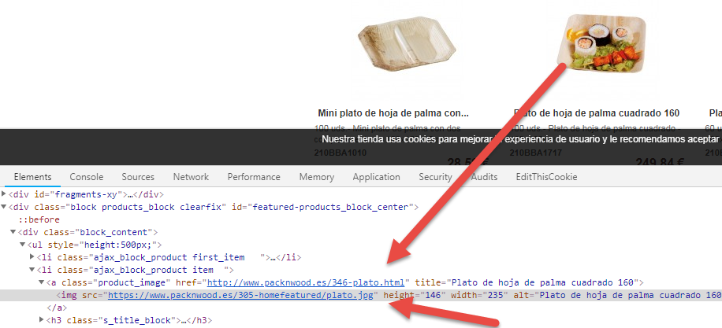This screenshot has height=328, width=722.
Task: Open the Performance tab
Action: [254, 177]
